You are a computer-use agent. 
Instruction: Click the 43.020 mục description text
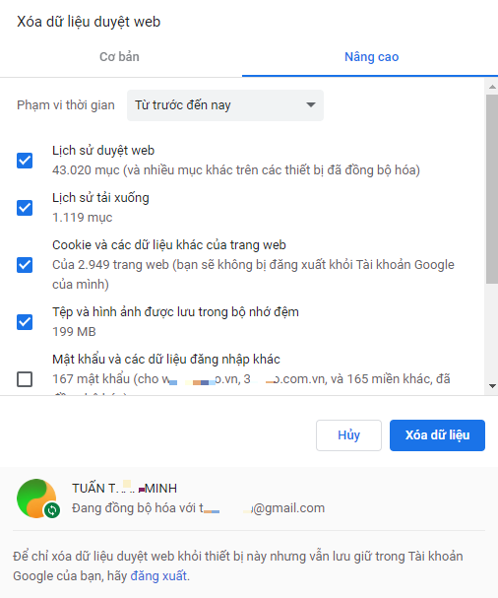coord(236,170)
